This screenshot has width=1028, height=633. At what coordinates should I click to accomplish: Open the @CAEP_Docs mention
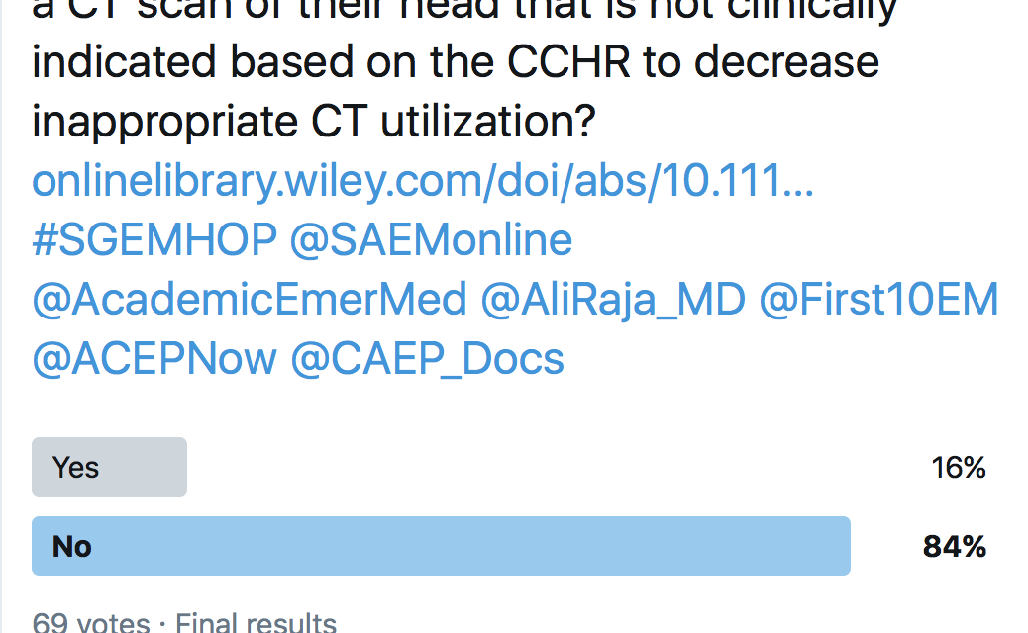tap(427, 359)
